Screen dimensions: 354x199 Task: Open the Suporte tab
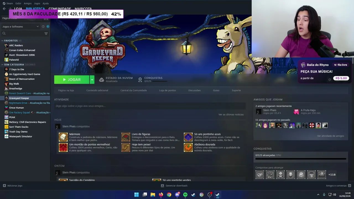click(236, 90)
